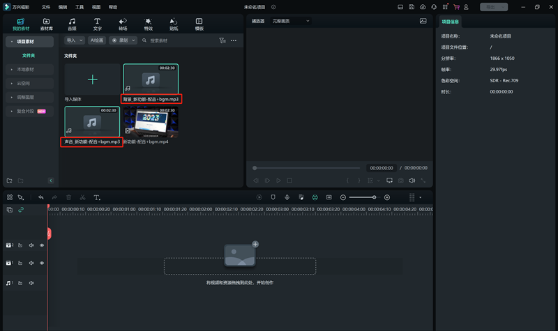Viewport: 558px width, 331px height.
Task: Click the 导入媒体 plus tile
Action: (92, 79)
